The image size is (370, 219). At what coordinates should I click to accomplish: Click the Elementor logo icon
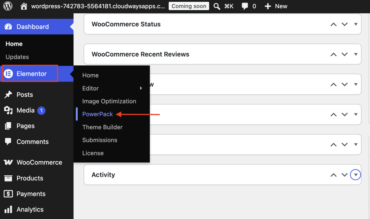(8, 74)
